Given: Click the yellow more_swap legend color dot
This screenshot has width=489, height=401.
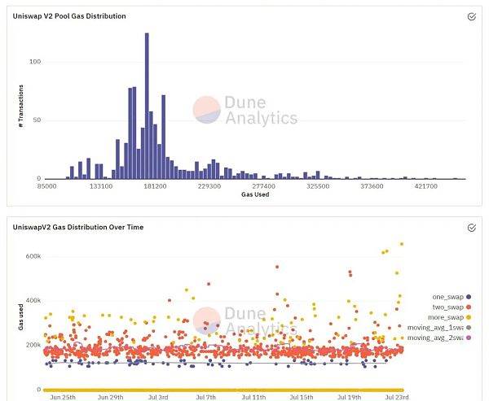Looking at the screenshot, I should 469,317.
